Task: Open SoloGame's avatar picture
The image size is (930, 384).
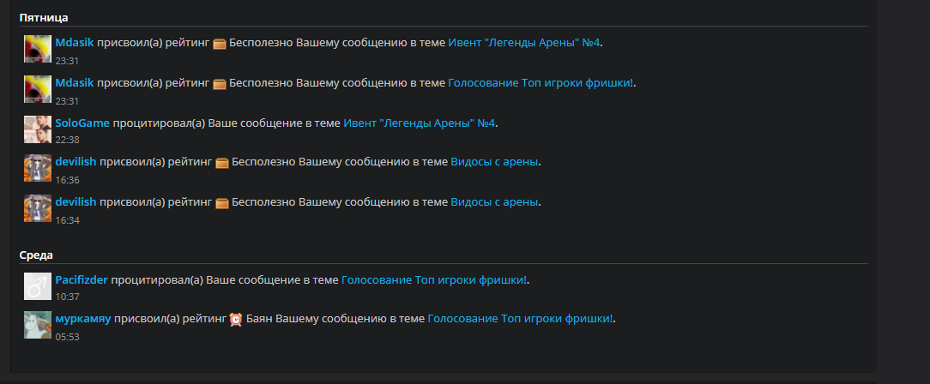Action: 38,129
